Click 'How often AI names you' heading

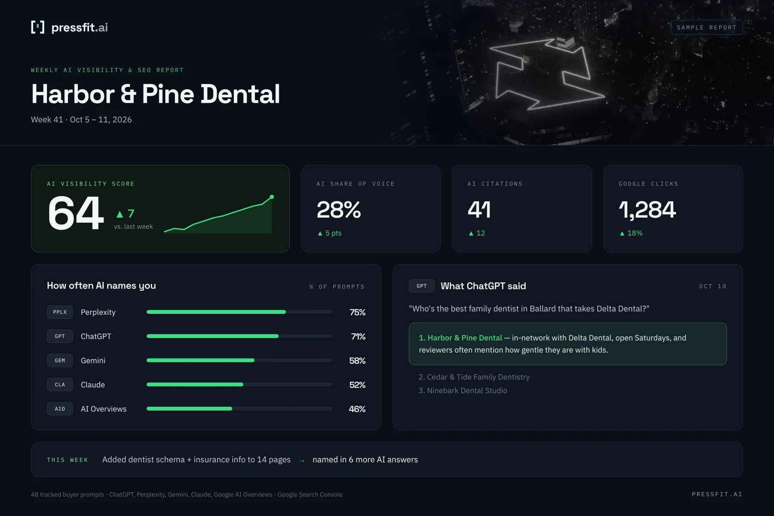(101, 286)
